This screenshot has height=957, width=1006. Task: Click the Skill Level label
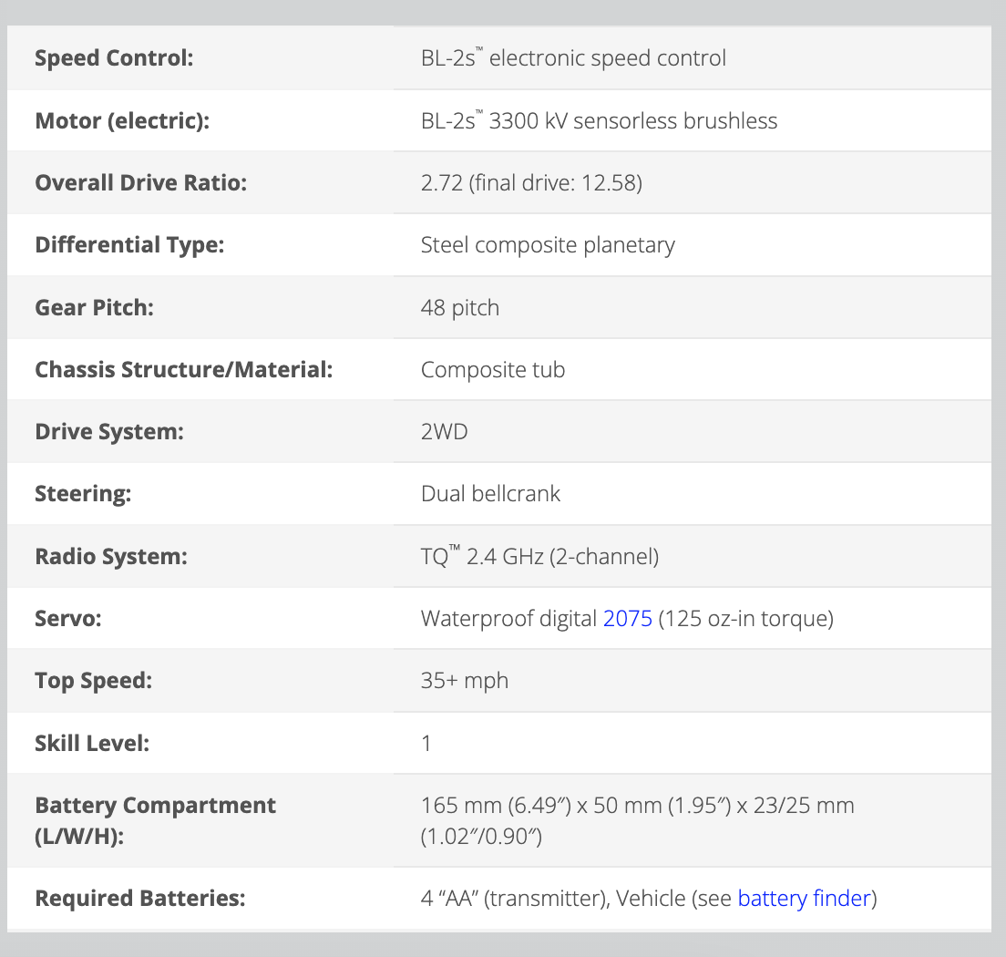(x=92, y=743)
